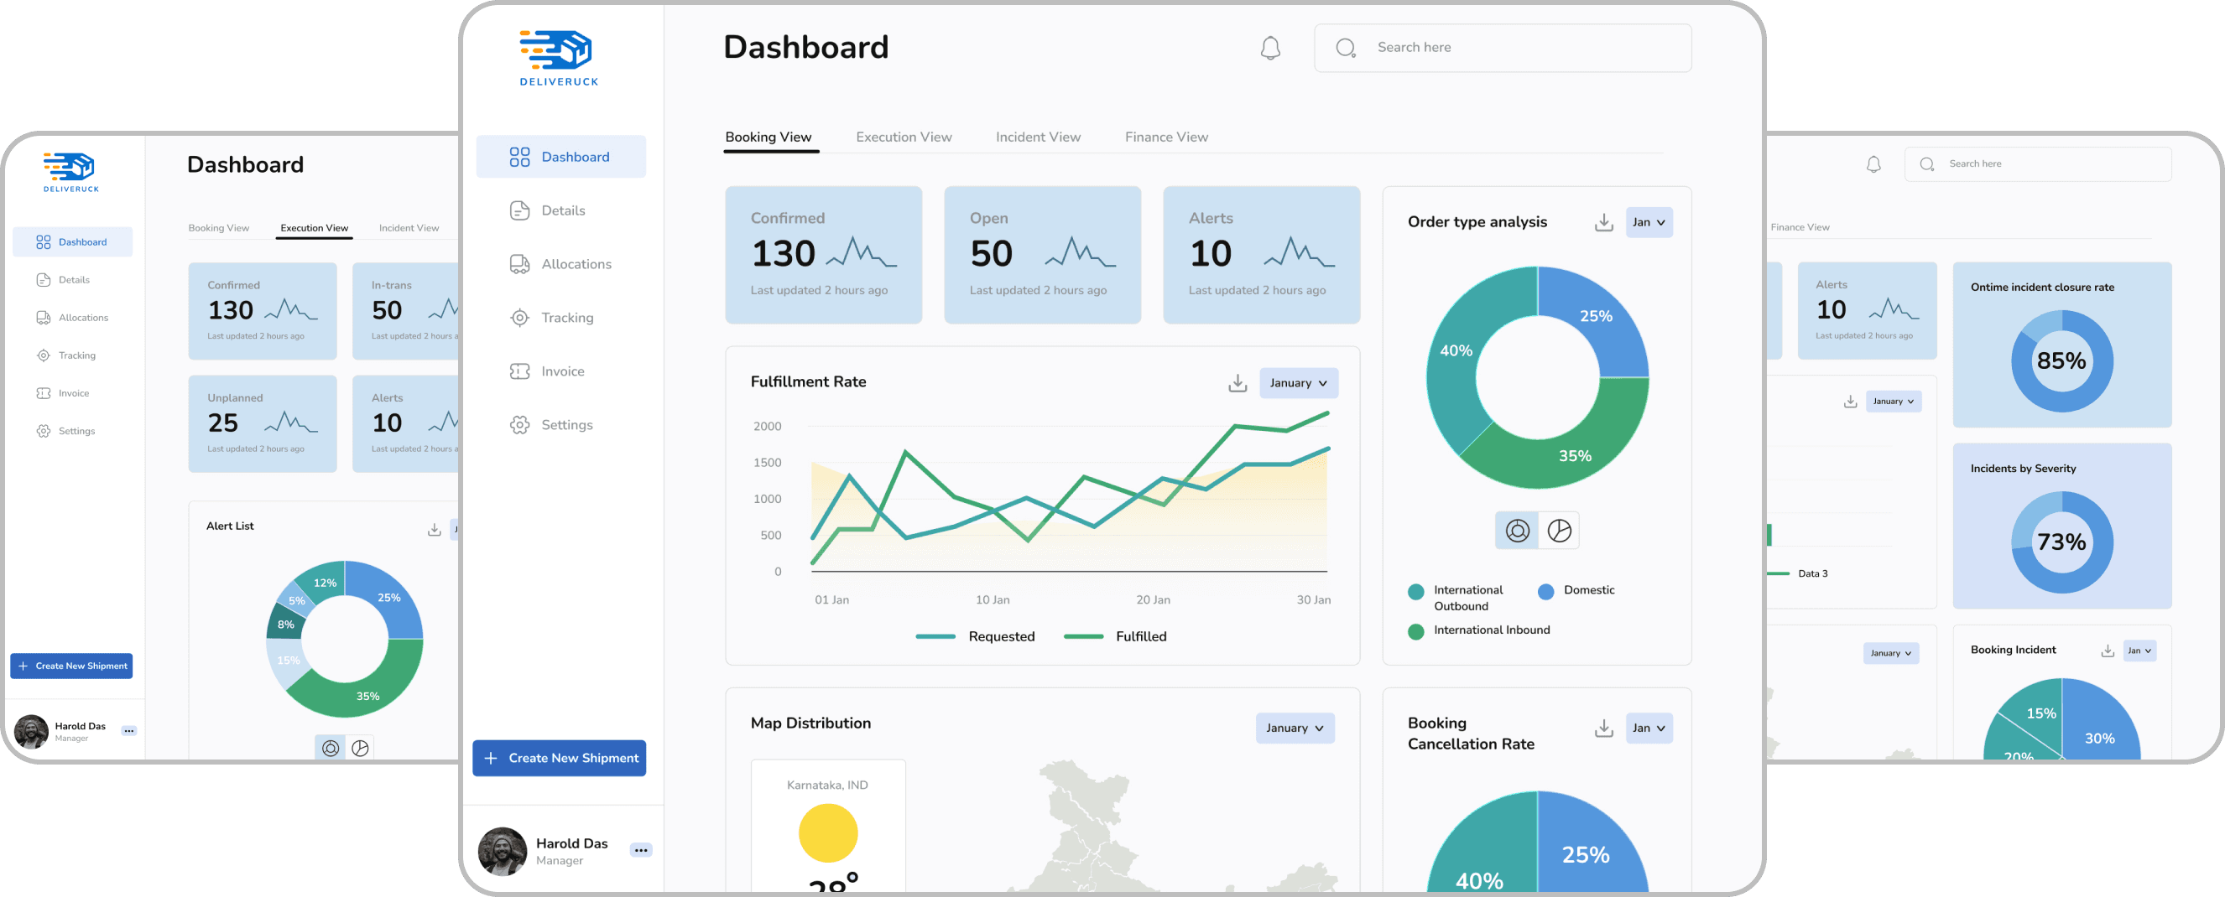Open Dashboard in center sidebar
The image size is (2225, 897).
(x=560, y=156)
